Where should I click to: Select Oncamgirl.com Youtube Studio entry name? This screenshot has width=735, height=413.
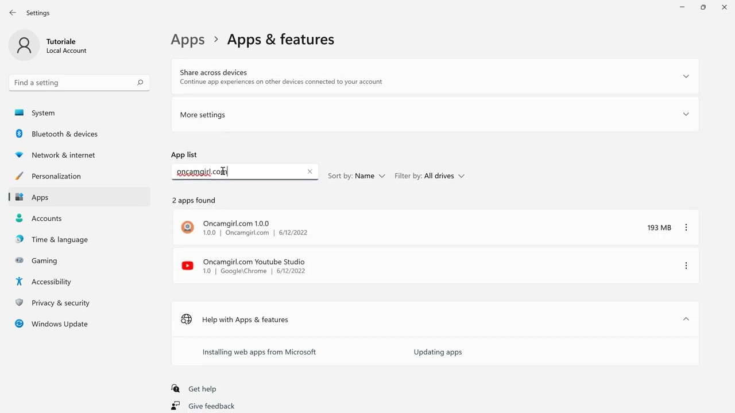pyautogui.click(x=254, y=262)
